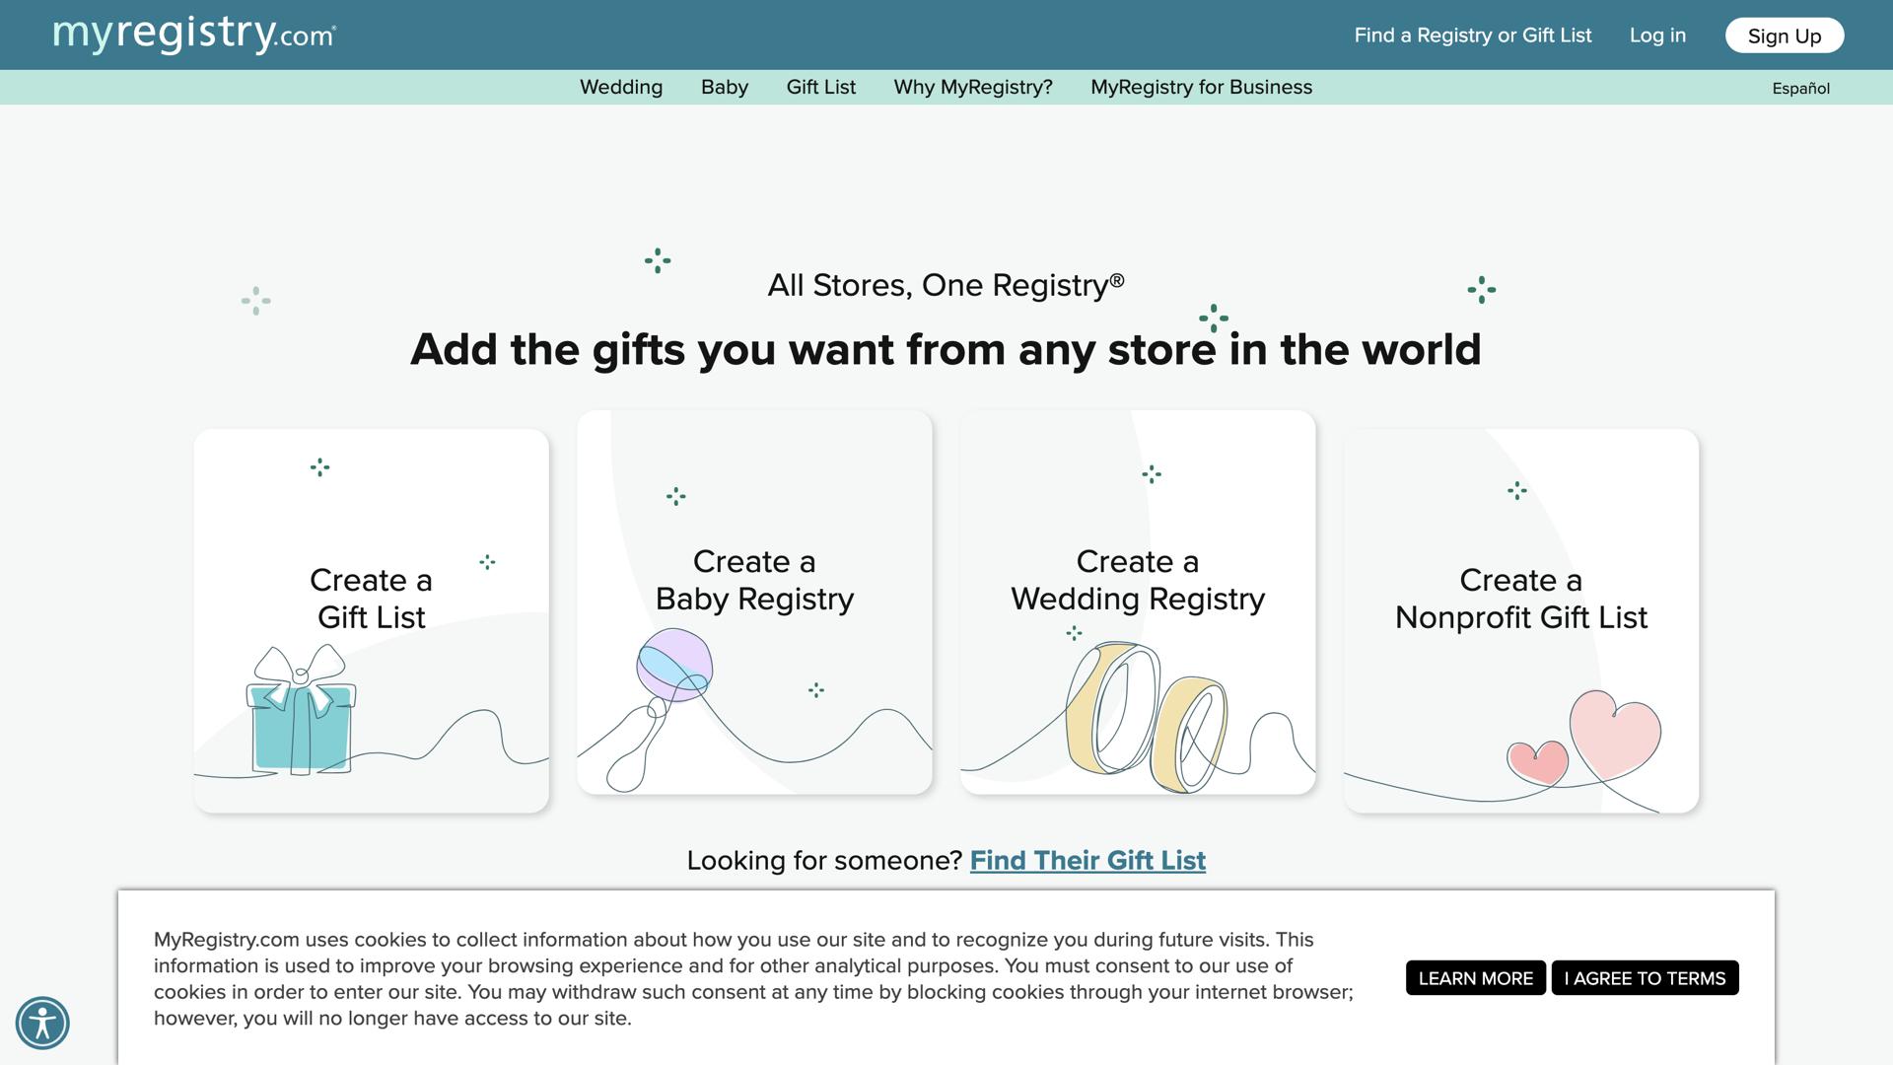Open the Wedding menu
The width and height of the screenshot is (1893, 1065).
click(620, 87)
